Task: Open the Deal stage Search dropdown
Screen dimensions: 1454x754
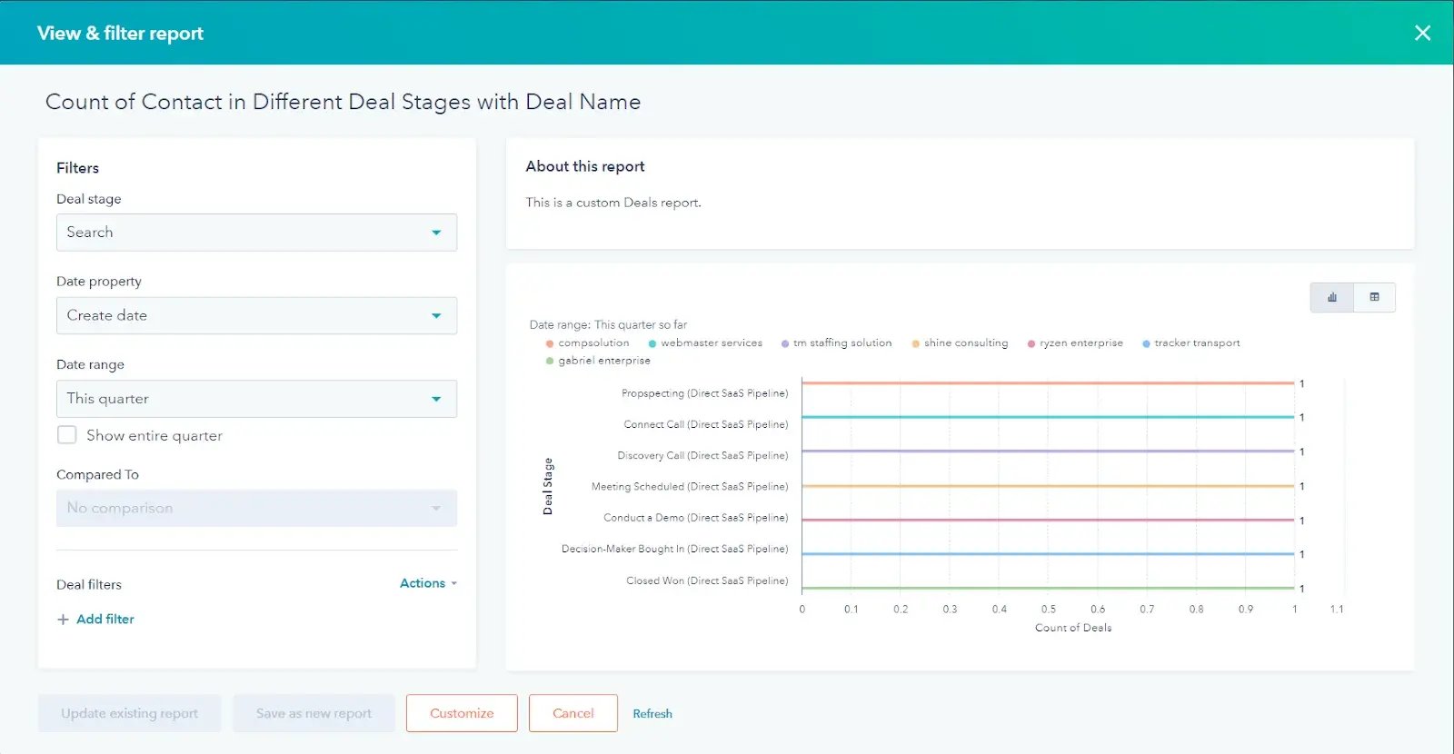Action: 256,233
